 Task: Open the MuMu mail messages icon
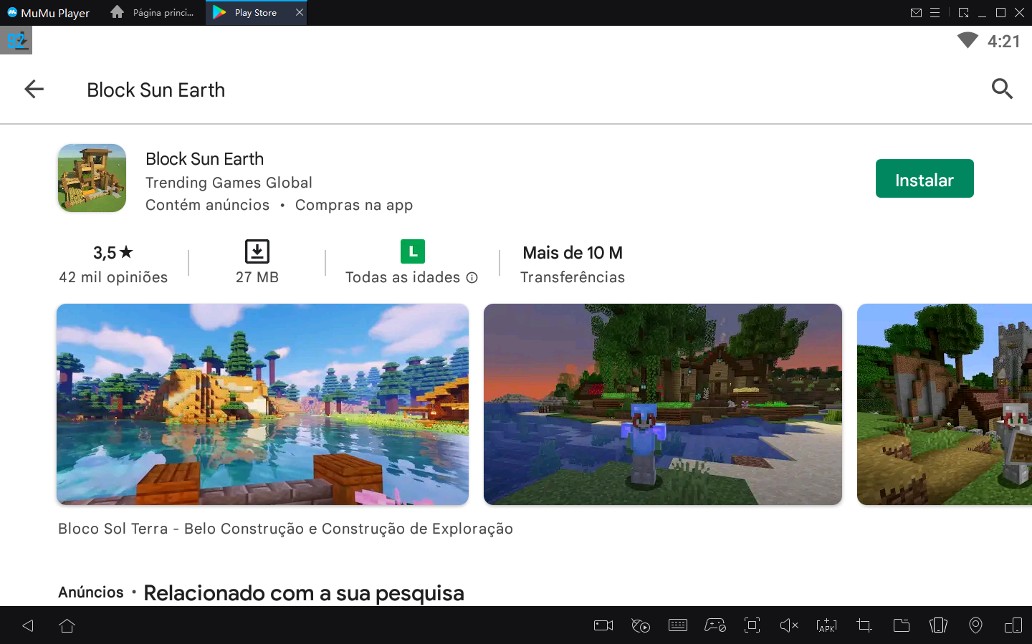(916, 13)
